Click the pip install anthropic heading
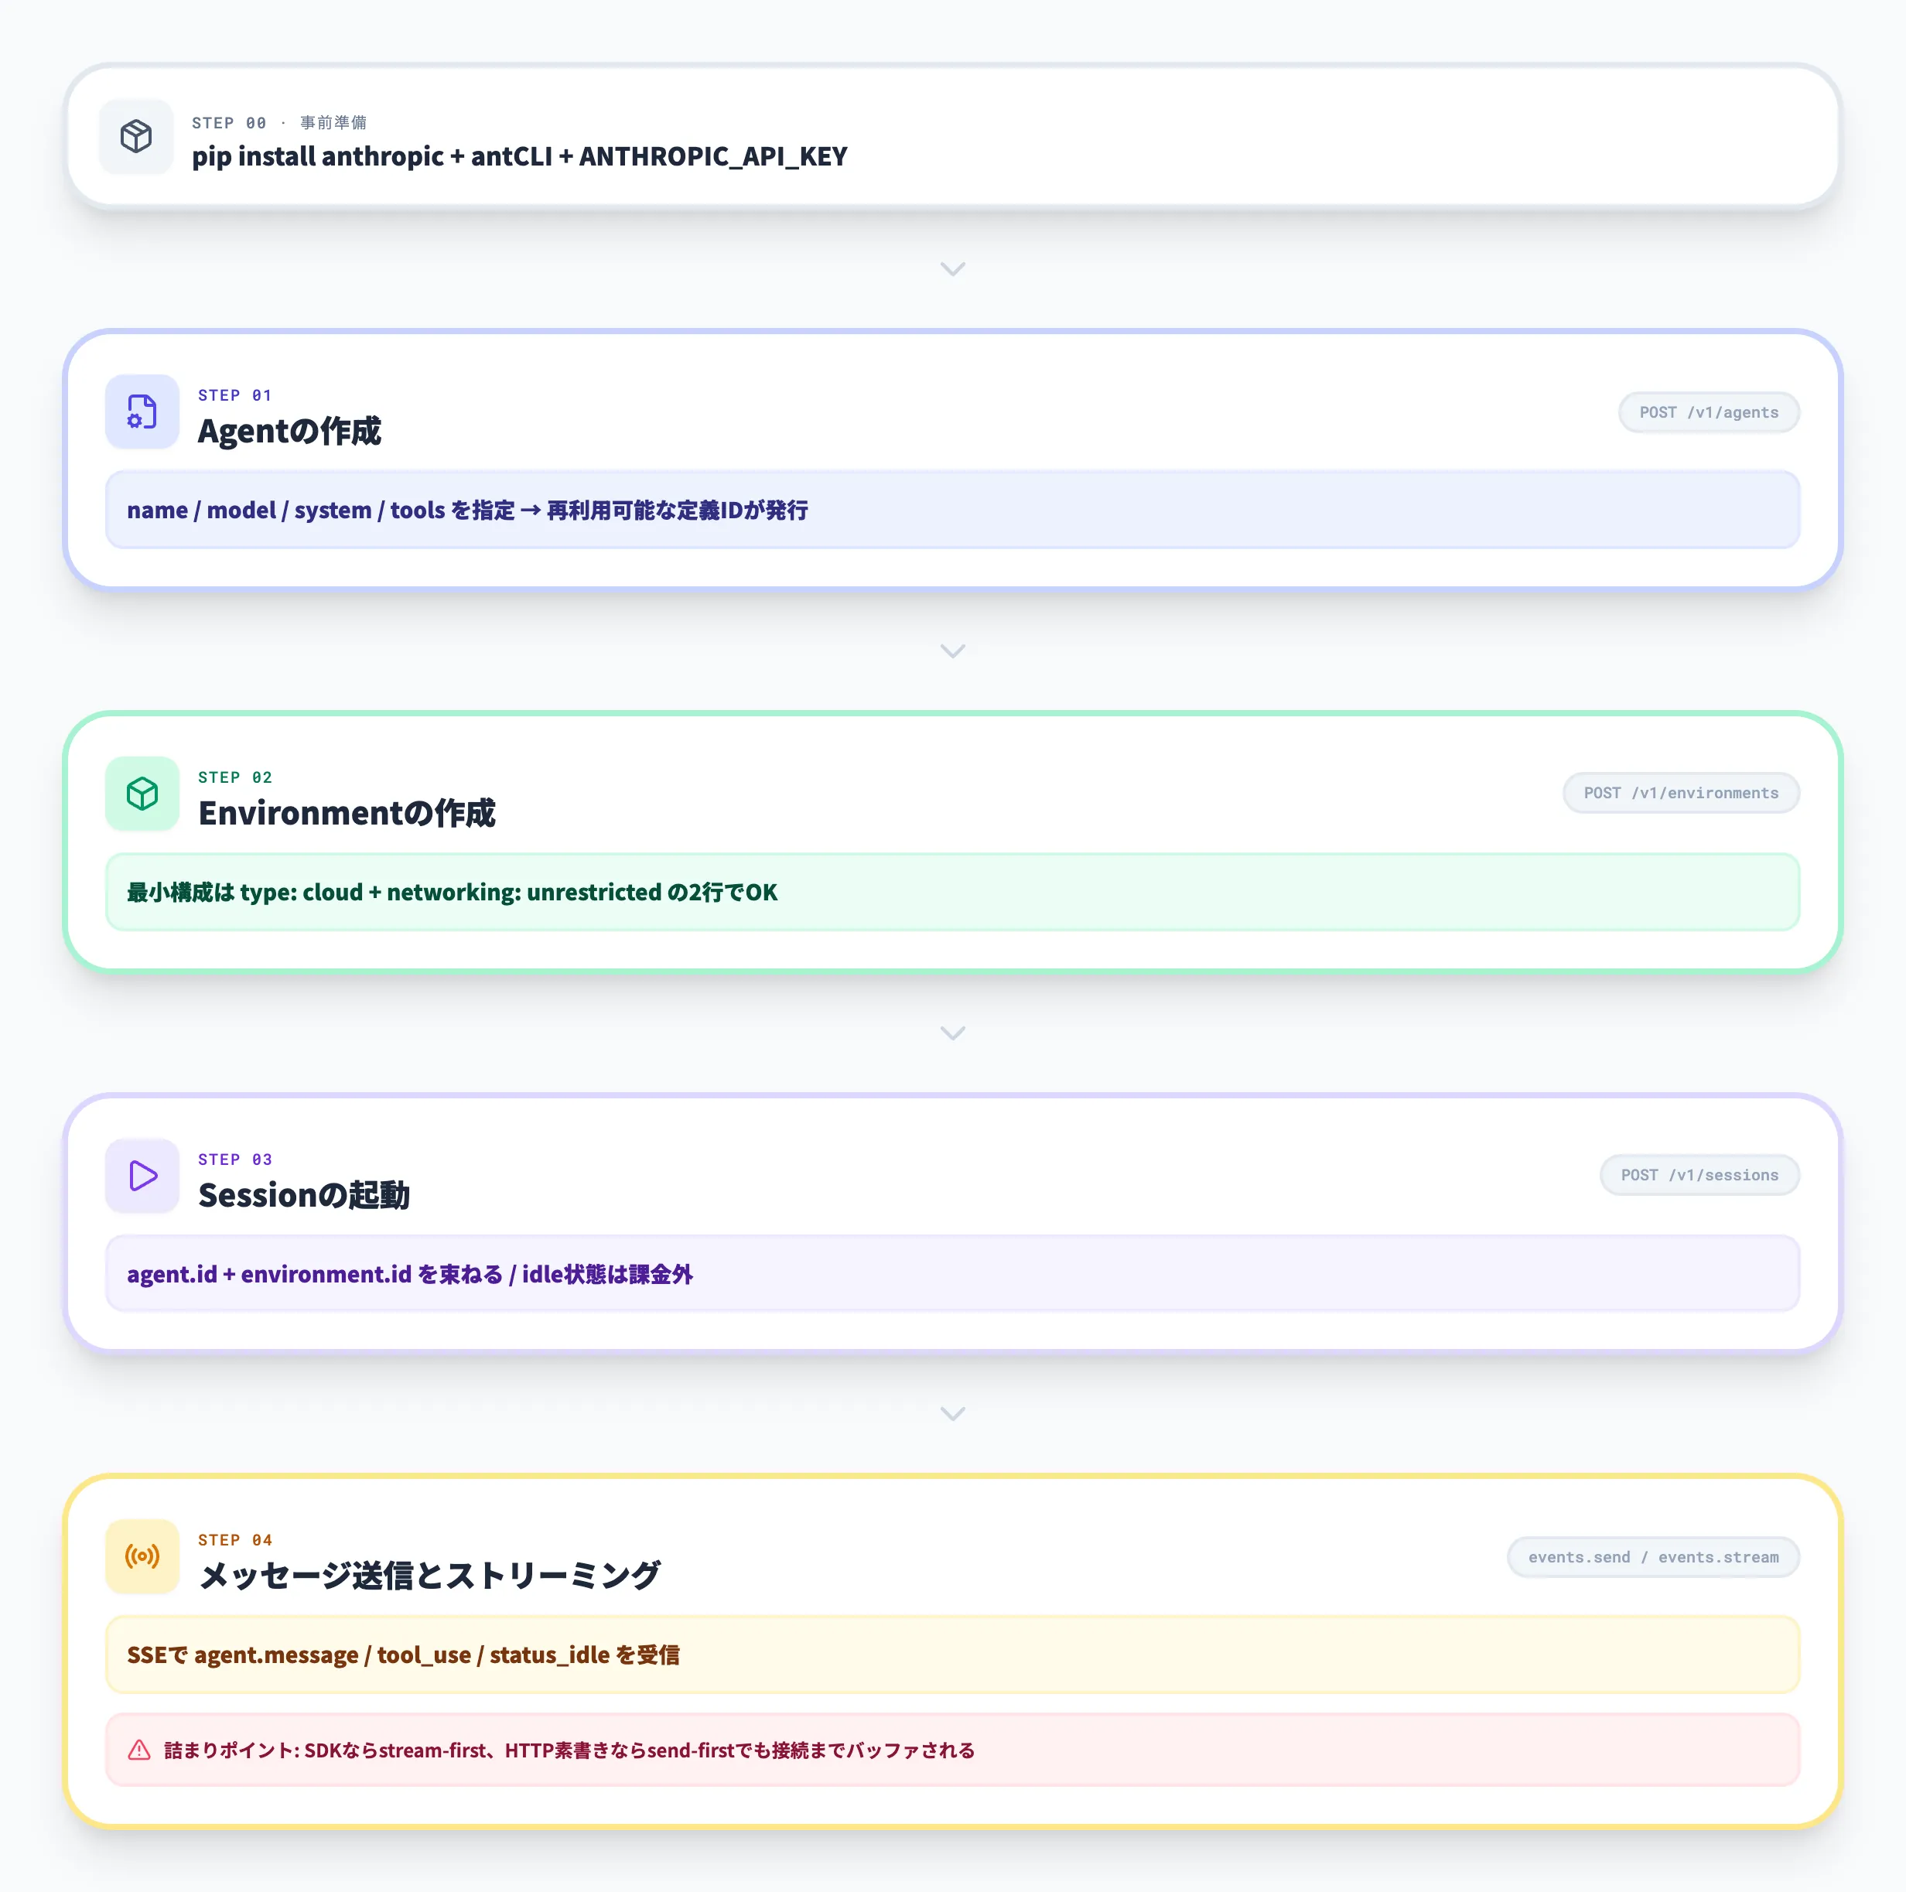 519,155
